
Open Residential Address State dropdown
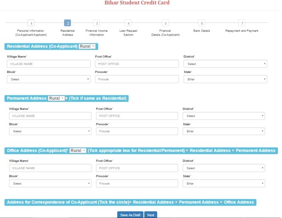click(x=225, y=79)
